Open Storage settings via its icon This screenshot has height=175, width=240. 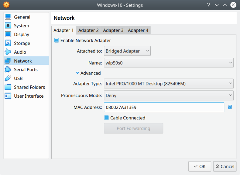point(8,43)
